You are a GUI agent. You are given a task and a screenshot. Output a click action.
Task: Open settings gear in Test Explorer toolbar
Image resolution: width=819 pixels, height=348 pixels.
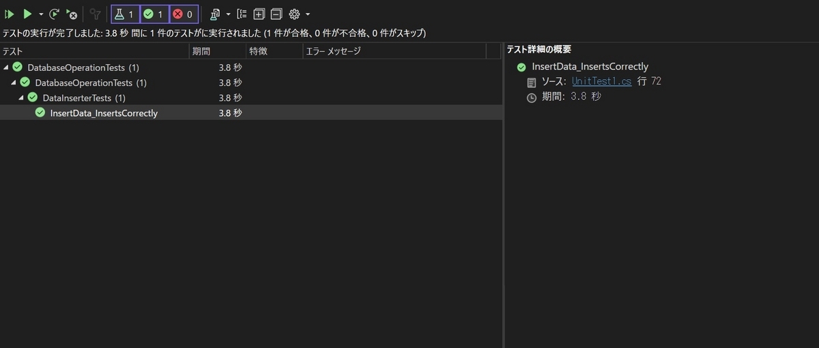(x=295, y=14)
